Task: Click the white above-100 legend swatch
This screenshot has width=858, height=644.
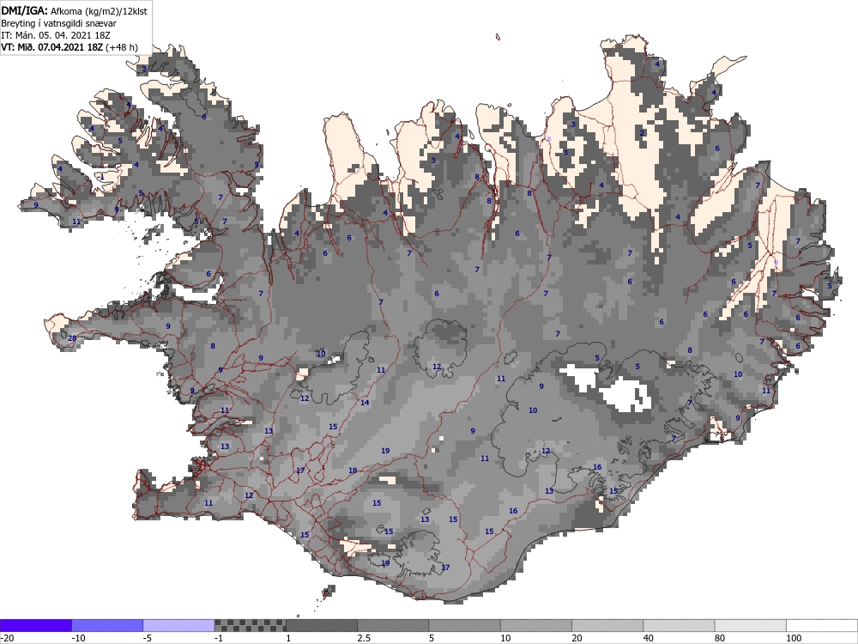Action: click(x=822, y=625)
